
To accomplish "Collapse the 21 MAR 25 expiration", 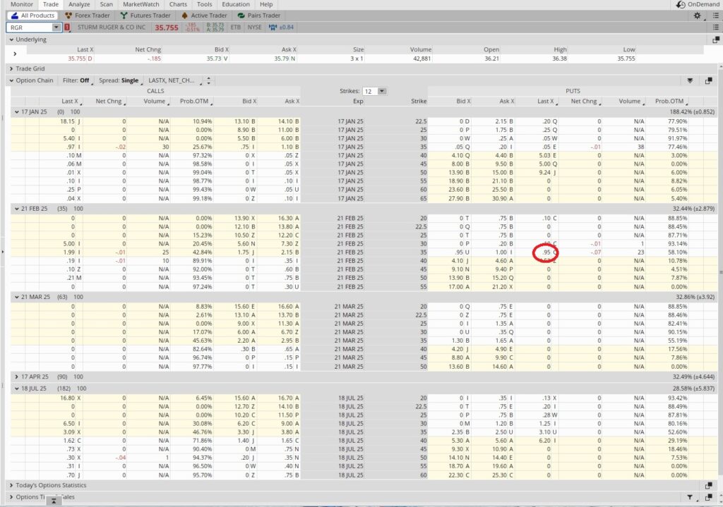I will point(17,297).
